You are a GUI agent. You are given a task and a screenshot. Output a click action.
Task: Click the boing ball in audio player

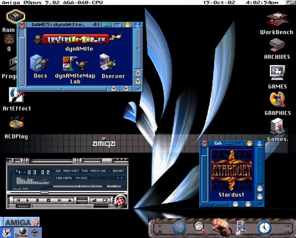click(x=121, y=200)
